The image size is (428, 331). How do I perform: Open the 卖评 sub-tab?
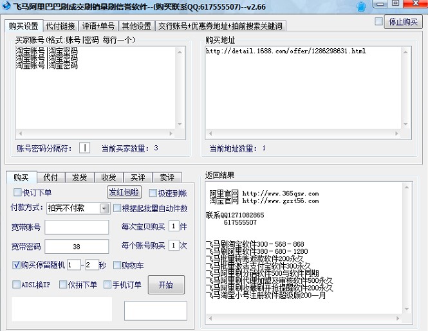[x=167, y=177]
